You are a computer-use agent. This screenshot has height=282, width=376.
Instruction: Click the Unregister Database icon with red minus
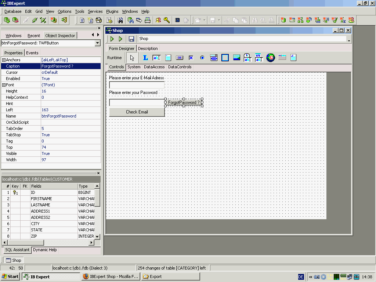(15, 20)
